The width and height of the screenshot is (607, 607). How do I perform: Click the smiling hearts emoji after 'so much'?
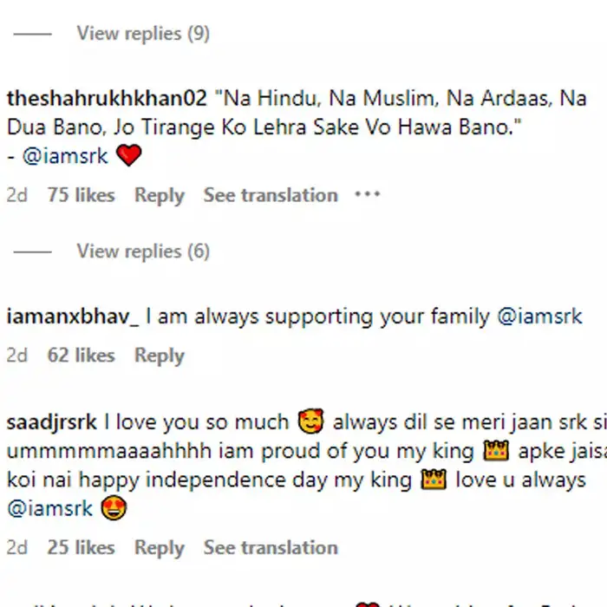(x=310, y=421)
